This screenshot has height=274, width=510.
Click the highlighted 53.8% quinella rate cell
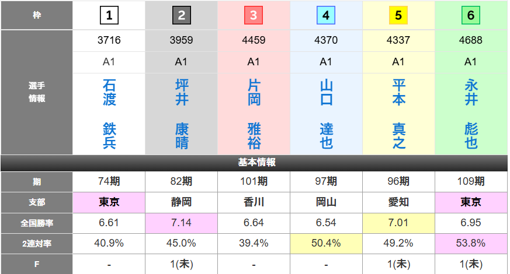point(471,243)
